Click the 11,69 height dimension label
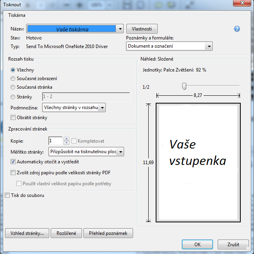This screenshot has height=254, width=254. [x=148, y=162]
